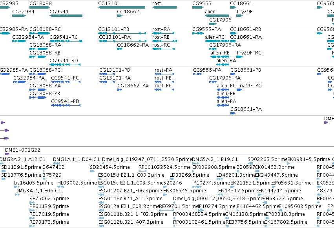
Task: Click EST EK167802.5prime
Action: pos(286,222)
